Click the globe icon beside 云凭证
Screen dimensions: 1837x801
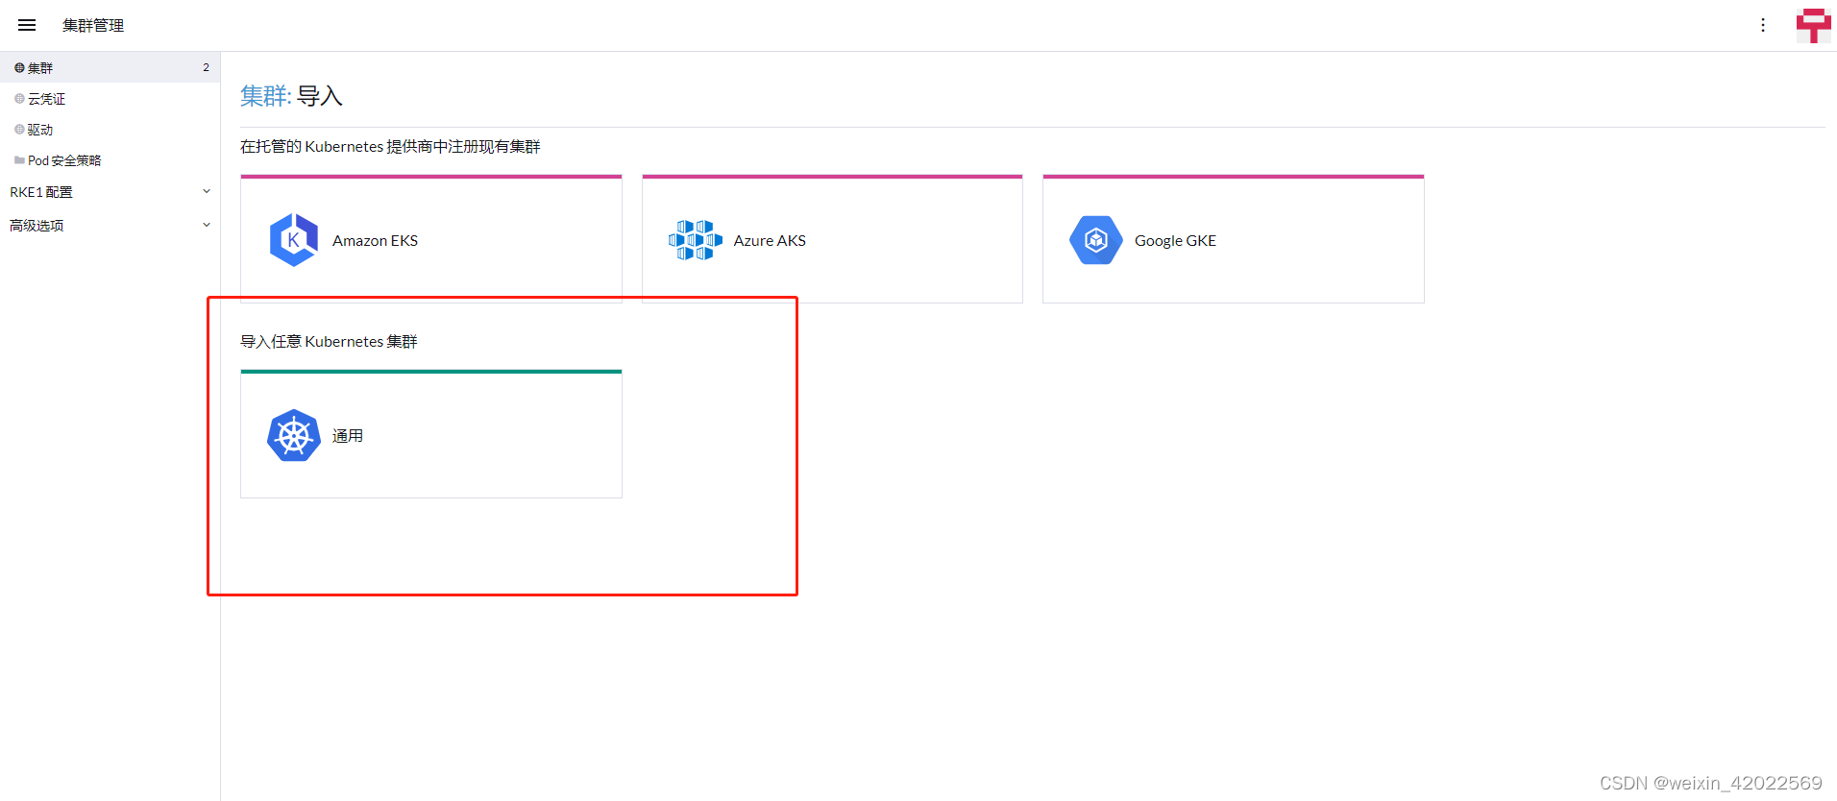[x=19, y=99]
